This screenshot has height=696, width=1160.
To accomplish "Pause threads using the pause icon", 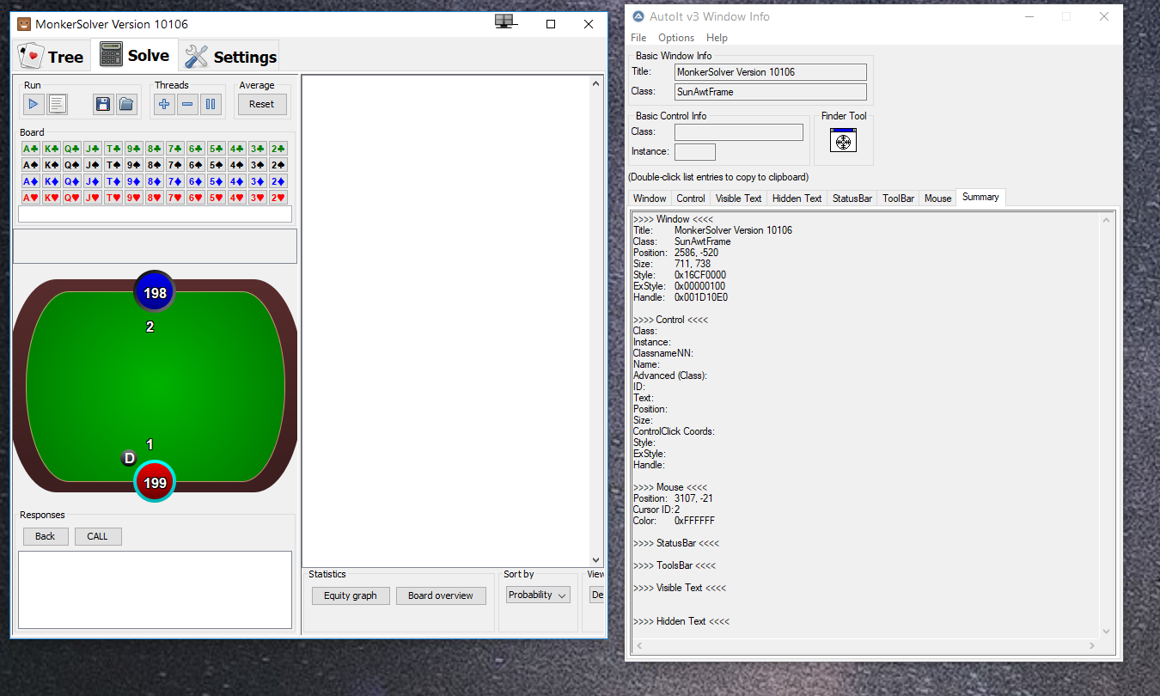I will [211, 104].
